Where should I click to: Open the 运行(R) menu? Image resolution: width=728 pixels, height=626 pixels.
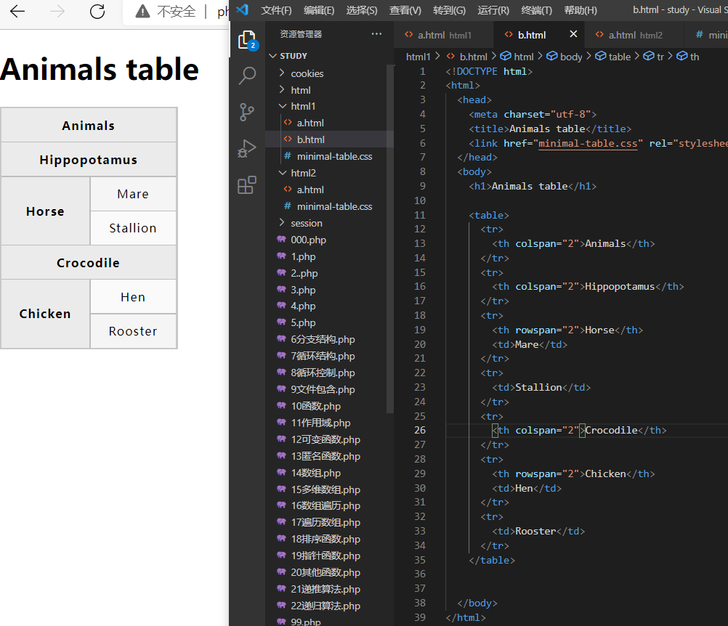[493, 10]
